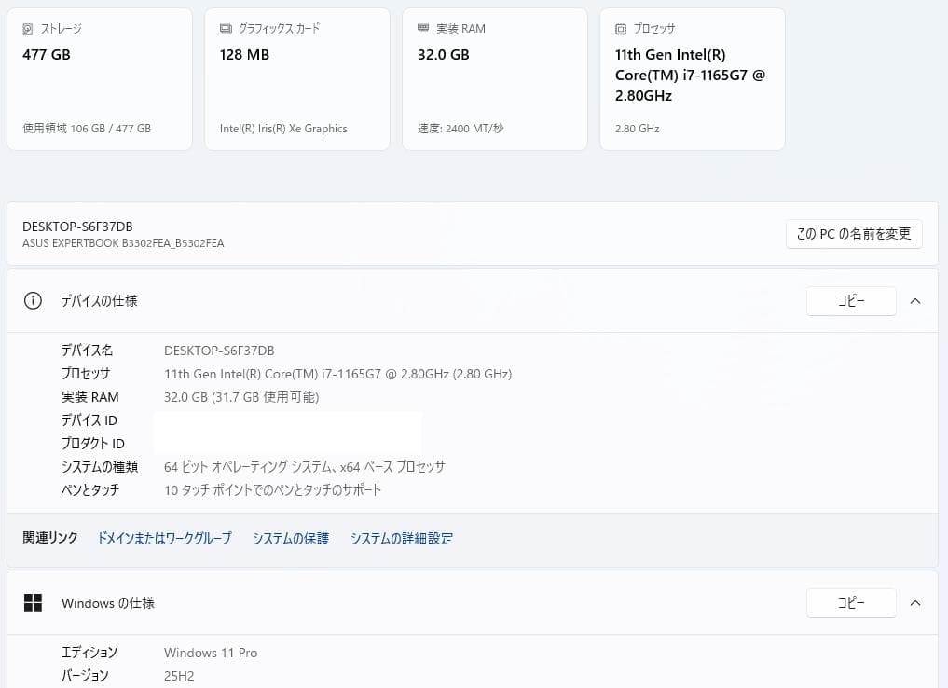The height and width of the screenshot is (688, 948).
Task: Open the システムの保護 link
Action: point(290,538)
